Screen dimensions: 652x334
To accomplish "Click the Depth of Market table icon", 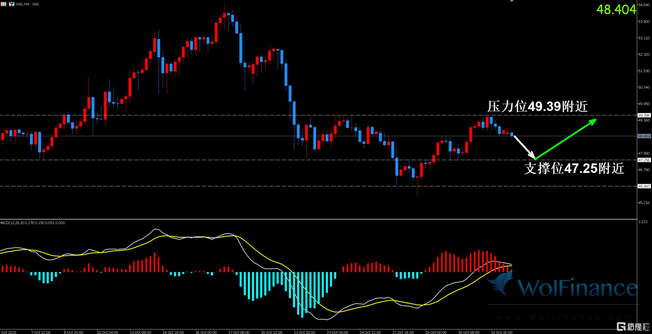I will [x=3, y=4].
